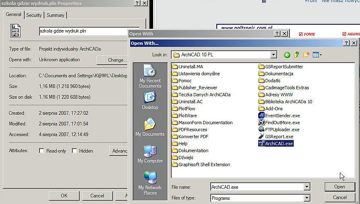Select Graphisoft Shell Extension folder name

(204, 165)
